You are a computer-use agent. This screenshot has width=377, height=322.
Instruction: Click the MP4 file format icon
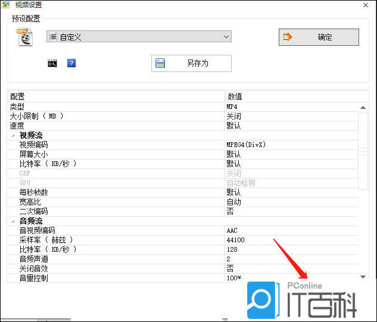(25, 37)
